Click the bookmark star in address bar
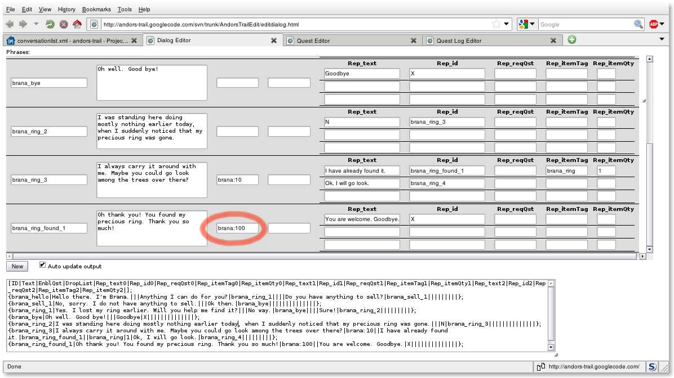 click(x=496, y=24)
